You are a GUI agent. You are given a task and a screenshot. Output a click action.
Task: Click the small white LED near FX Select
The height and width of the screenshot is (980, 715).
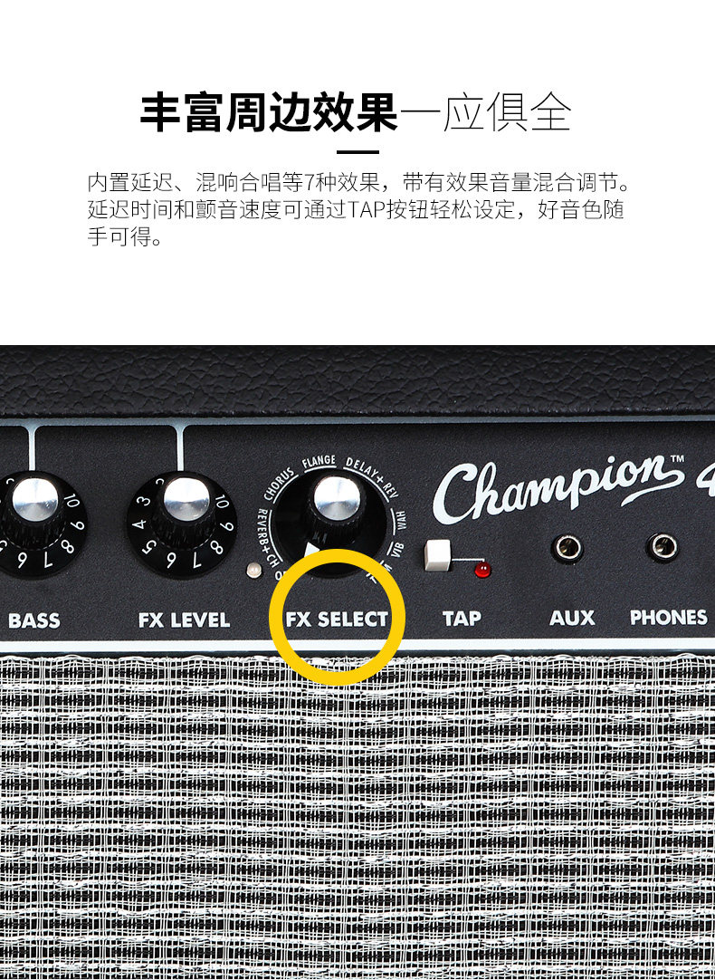[x=253, y=570]
